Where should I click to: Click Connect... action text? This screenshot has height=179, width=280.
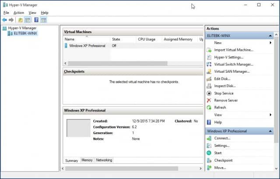(x=222, y=138)
